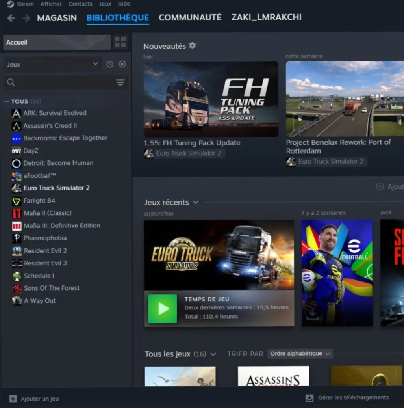Select Resident Evil 2 in list
The height and width of the screenshot is (408, 404).
45,251
